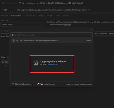Switch to the Tests tab
114x108 pixels.
pyautogui.click(x=58, y=16)
